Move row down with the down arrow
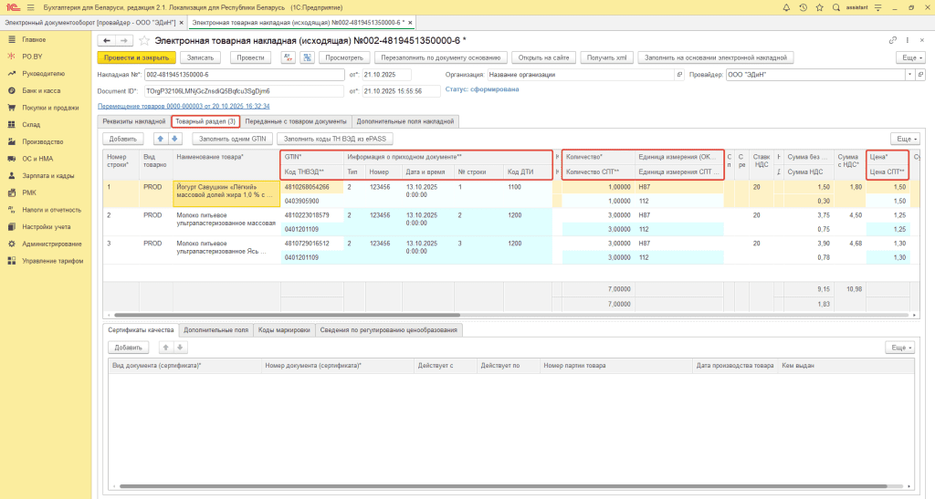935x499 pixels. (x=175, y=139)
